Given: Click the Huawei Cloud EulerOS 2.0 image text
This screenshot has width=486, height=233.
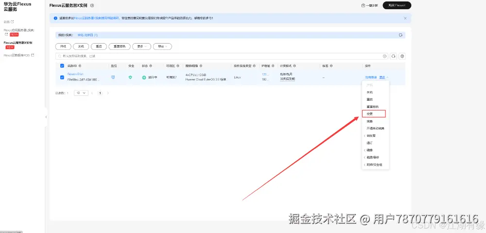Looking at the screenshot, I should (206, 79).
